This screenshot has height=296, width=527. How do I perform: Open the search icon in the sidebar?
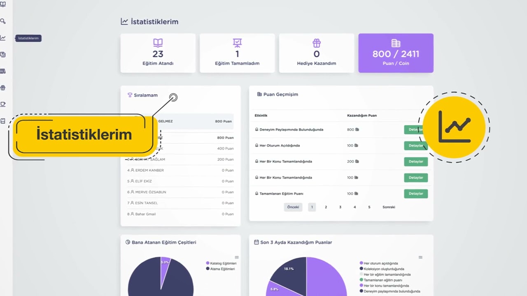[3, 21]
